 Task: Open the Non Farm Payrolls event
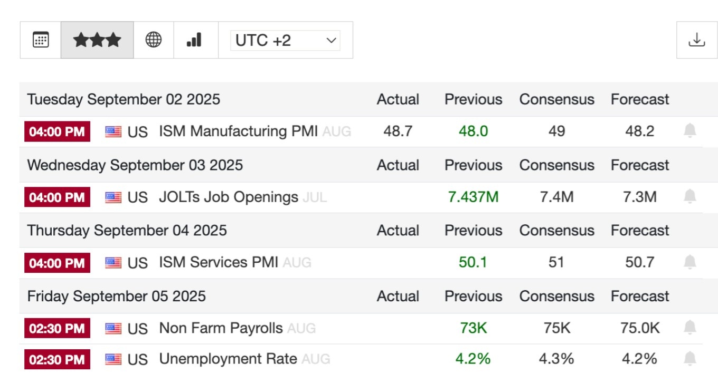(221, 328)
